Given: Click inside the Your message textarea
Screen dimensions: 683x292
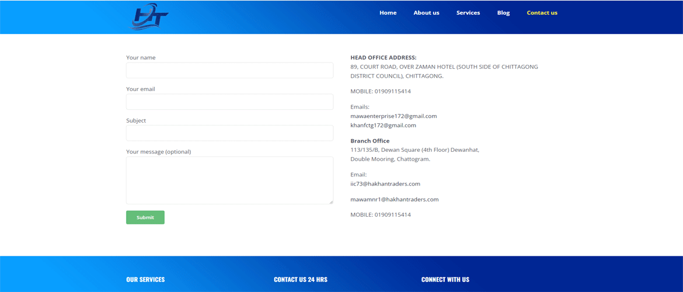Looking at the screenshot, I should click(x=229, y=180).
